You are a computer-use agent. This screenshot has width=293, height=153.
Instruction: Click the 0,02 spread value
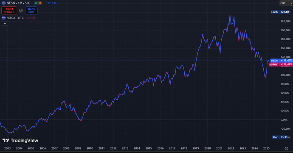pyautogui.click(x=21, y=11)
